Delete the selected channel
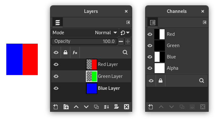 pyautogui.click(x=202, y=107)
